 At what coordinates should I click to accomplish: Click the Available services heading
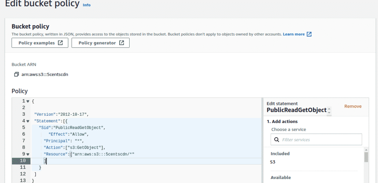click(x=281, y=177)
